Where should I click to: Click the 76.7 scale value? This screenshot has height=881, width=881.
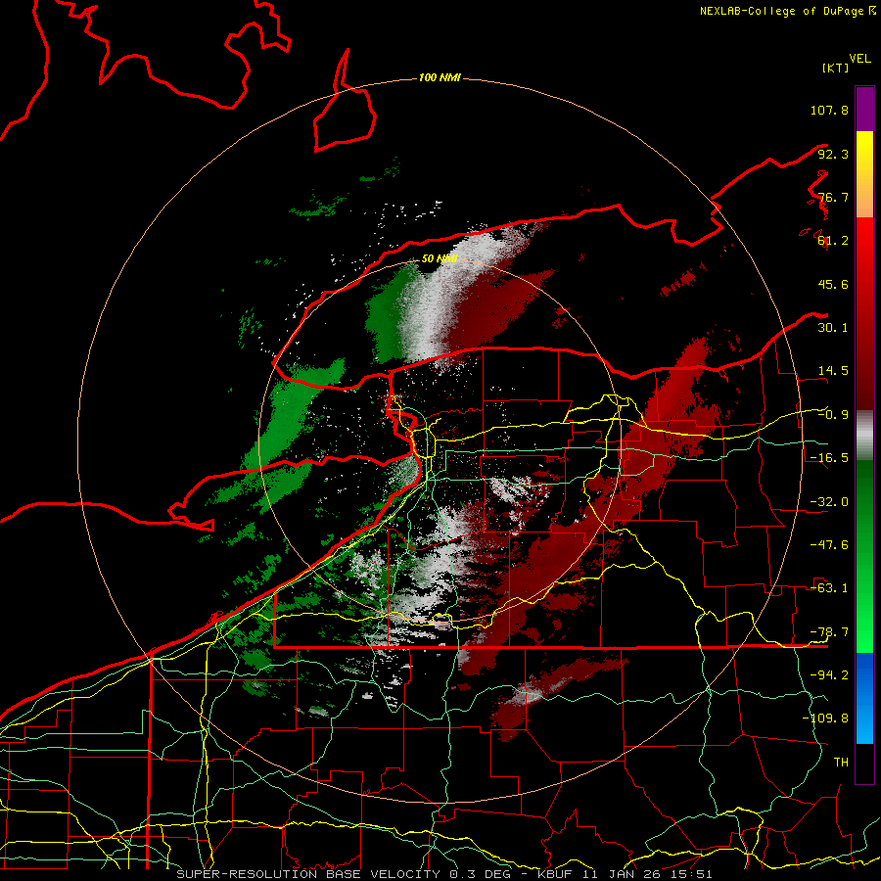tap(833, 197)
